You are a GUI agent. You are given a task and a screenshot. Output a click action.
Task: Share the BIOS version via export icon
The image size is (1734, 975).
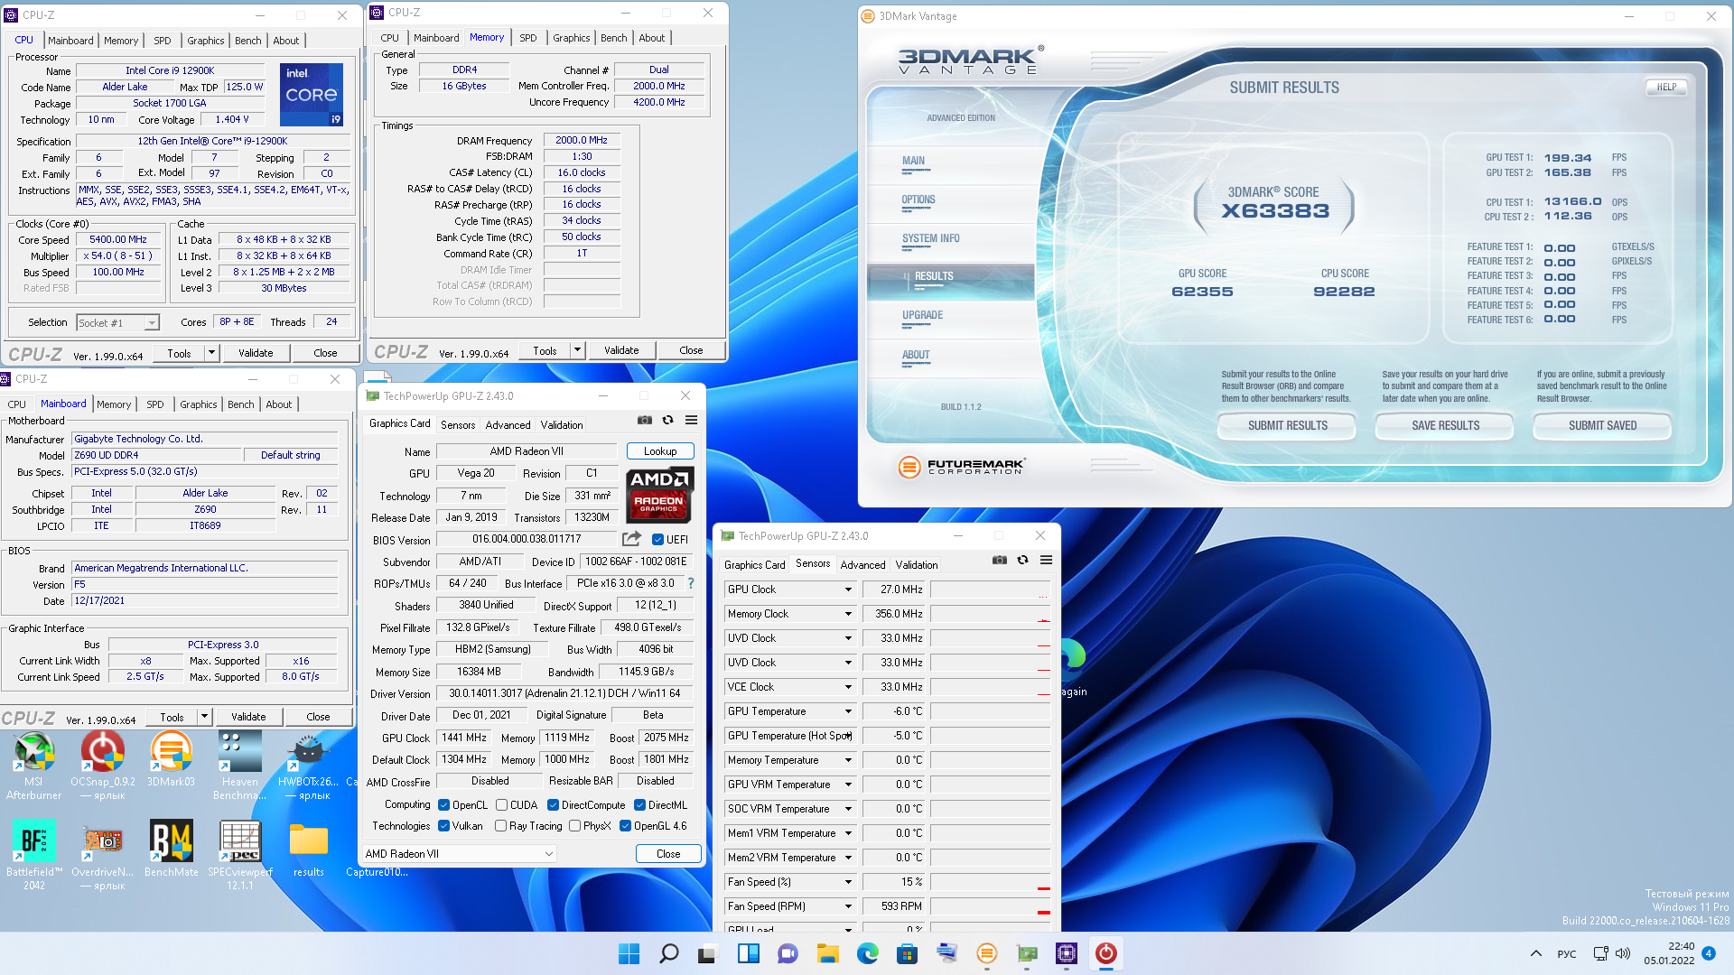[632, 539]
